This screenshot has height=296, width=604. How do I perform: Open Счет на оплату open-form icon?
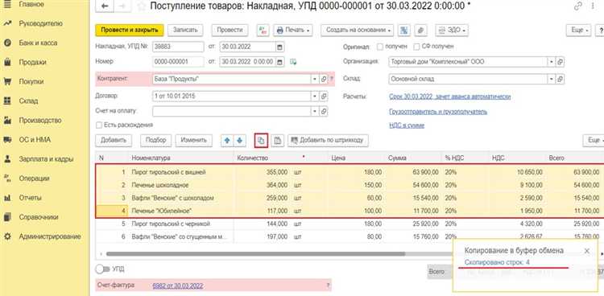pyautogui.click(x=324, y=111)
